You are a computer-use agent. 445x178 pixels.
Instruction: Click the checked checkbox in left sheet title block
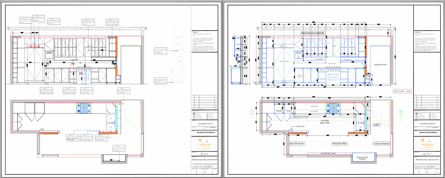tap(194, 114)
